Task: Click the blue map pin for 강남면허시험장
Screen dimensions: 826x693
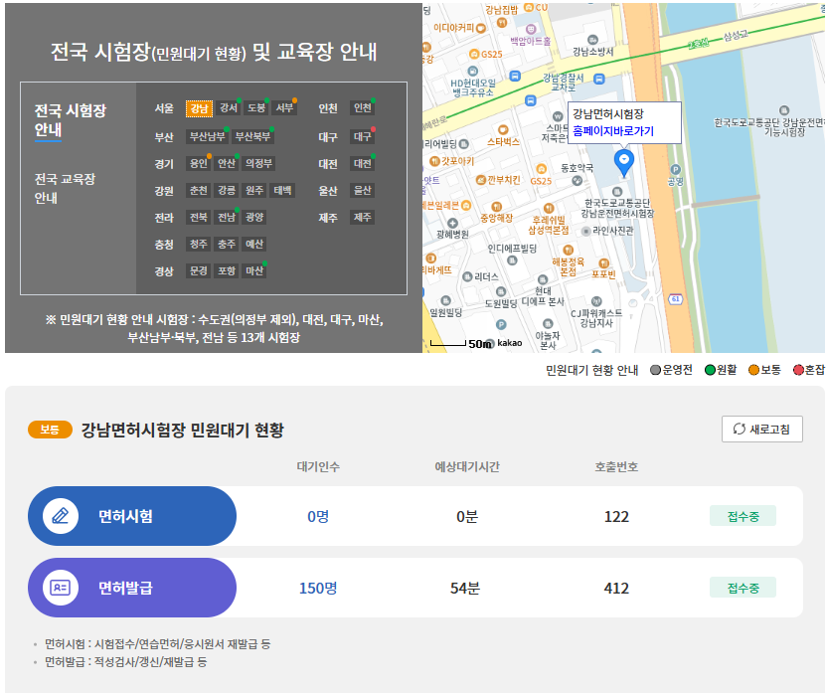Action: click(623, 159)
